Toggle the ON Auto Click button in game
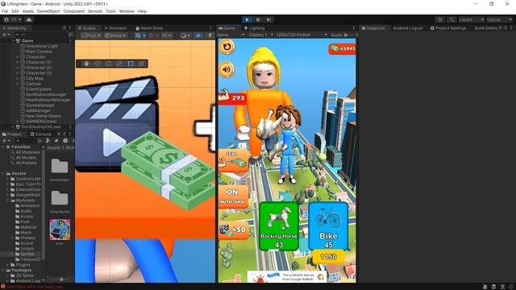516x290 pixels. click(233, 197)
